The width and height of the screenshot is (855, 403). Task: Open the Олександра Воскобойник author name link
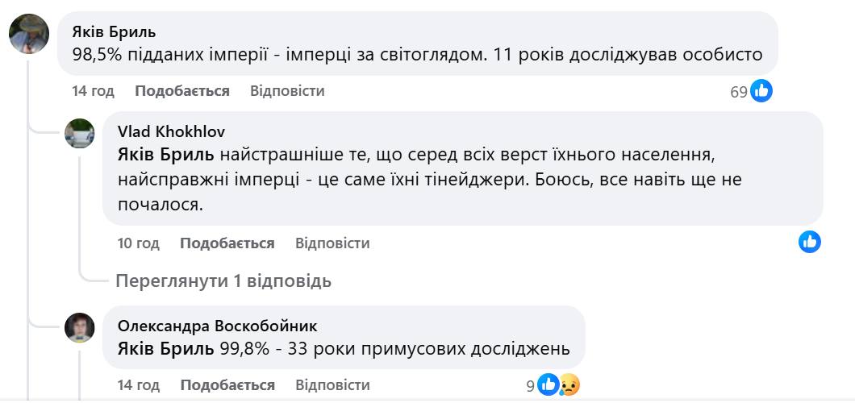[x=218, y=326]
